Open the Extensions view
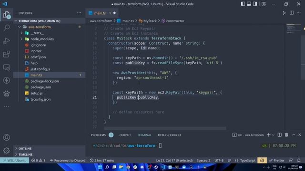 [6, 54]
